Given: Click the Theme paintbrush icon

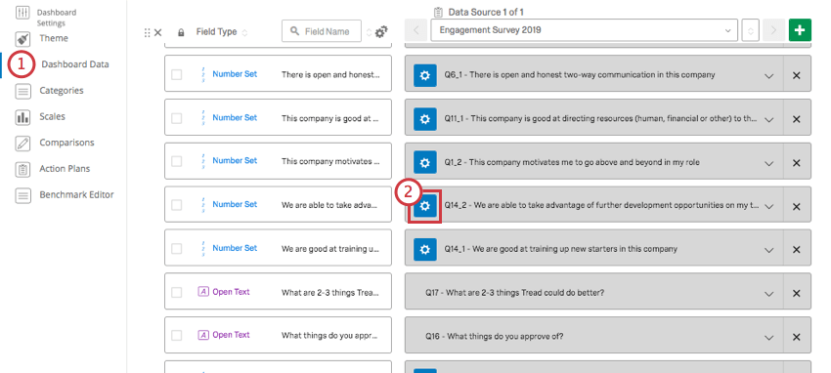Looking at the screenshot, I should 22,38.
